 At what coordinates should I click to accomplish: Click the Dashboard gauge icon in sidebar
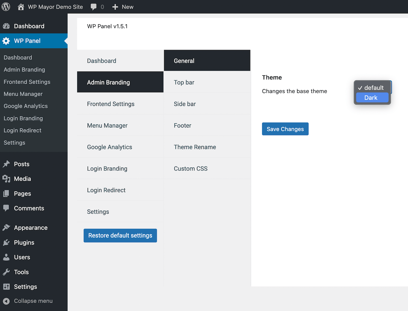pyautogui.click(x=6, y=26)
